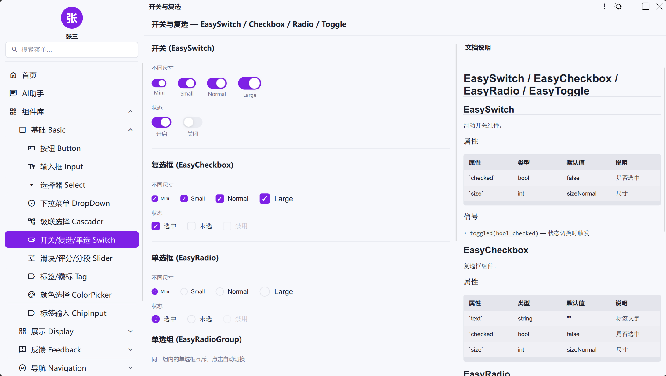The image size is (666, 376).
Task: Check the 未选 checkbox
Action: tap(191, 226)
